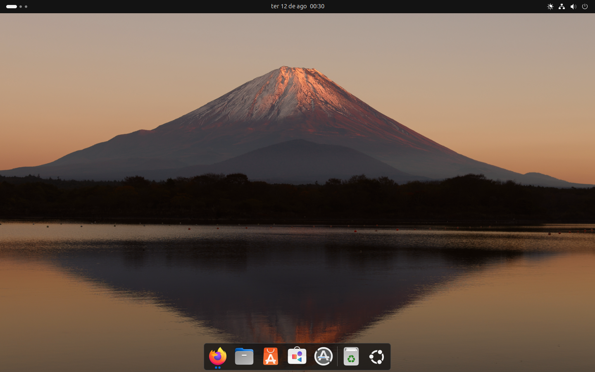This screenshot has width=595, height=372.
Task: Launch the Software Updater icon
Action: pyautogui.click(x=324, y=356)
